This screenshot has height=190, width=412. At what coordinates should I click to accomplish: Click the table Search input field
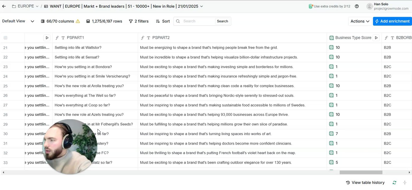(198, 21)
